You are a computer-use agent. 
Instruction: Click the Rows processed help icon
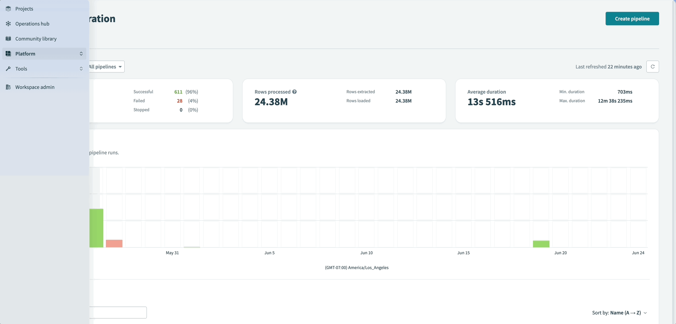[x=294, y=92]
